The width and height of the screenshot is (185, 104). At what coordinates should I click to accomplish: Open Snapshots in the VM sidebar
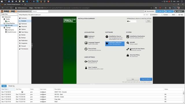25,43
